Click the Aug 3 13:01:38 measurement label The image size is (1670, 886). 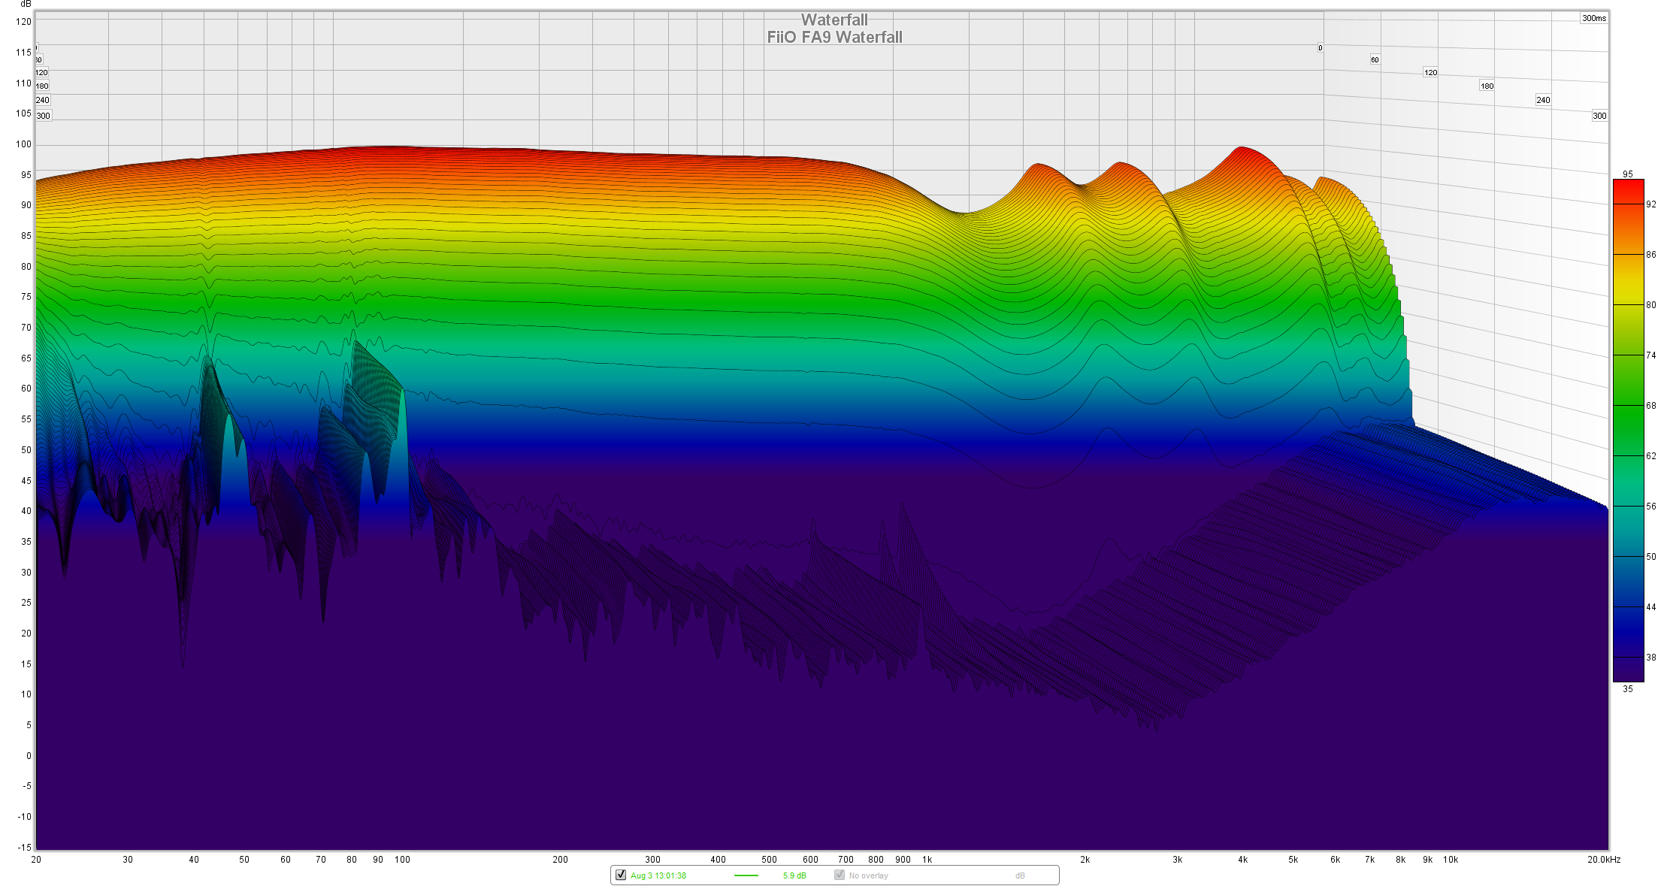(658, 875)
